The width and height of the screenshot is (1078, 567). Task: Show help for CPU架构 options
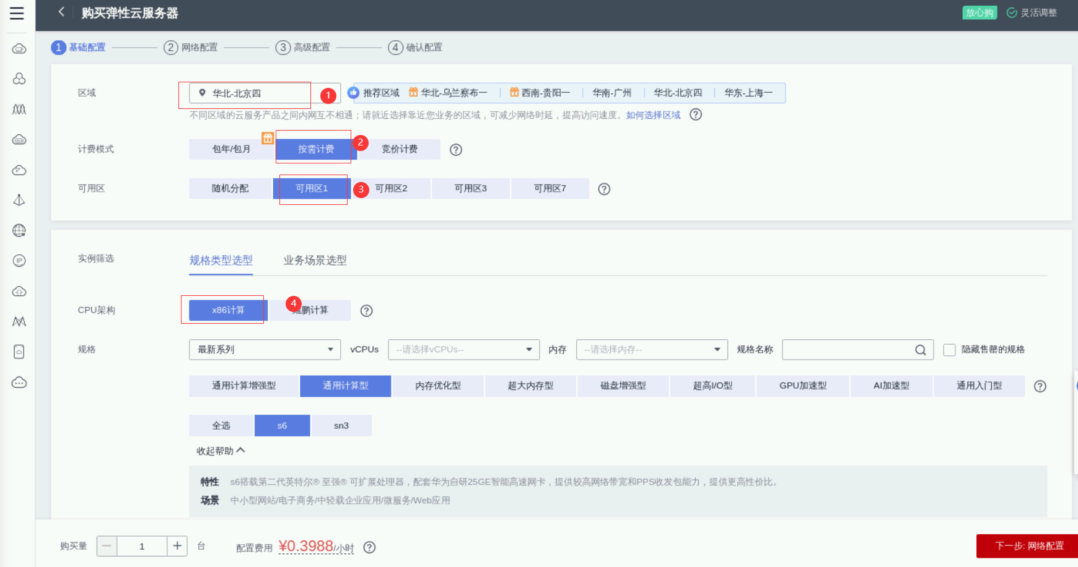pos(367,311)
